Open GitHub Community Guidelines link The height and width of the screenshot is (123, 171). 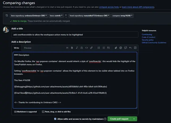pos(154,43)
